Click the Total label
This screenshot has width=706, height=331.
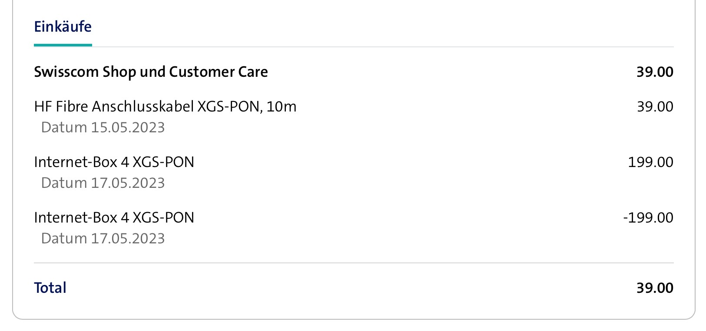[50, 288]
